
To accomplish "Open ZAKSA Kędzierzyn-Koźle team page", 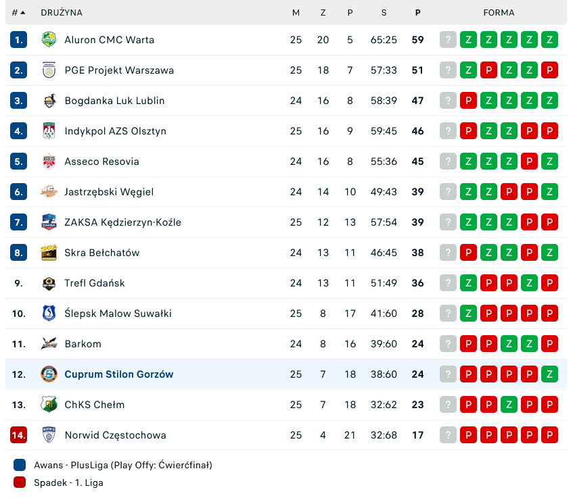I will pyautogui.click(x=122, y=222).
